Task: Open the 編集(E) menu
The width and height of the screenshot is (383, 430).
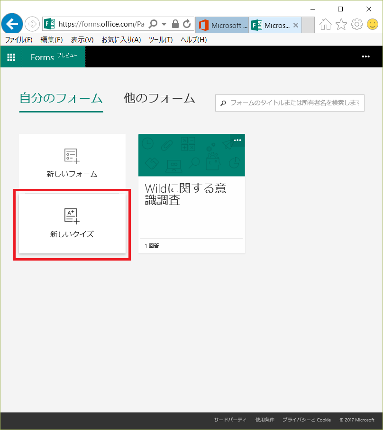Action: [52, 40]
